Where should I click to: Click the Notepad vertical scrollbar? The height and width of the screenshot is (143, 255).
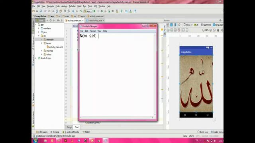(x=155, y=75)
